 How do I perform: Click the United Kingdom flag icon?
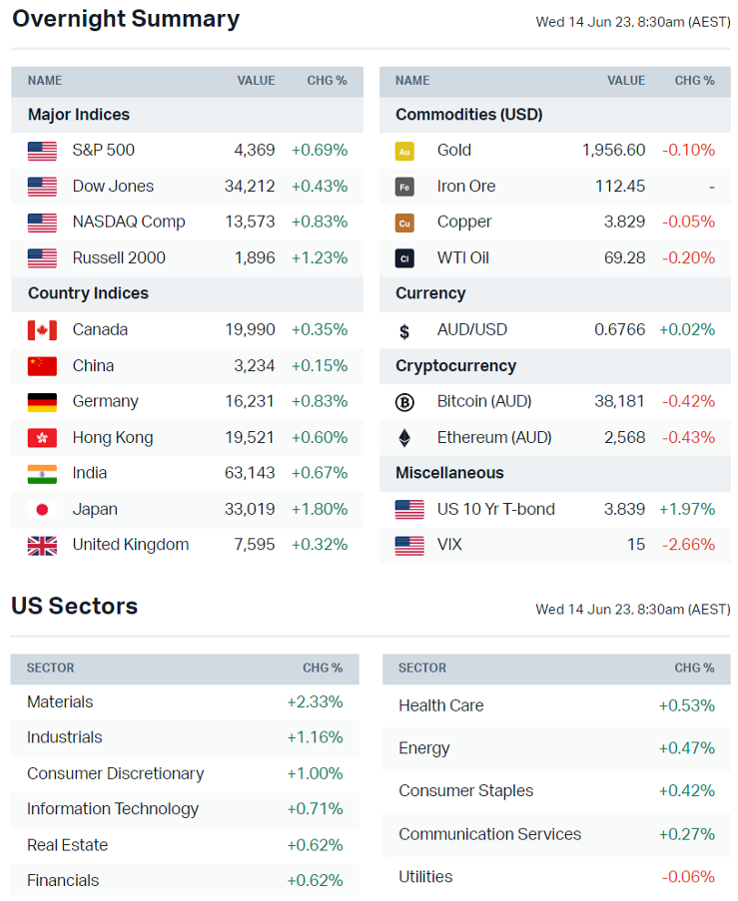pyautogui.click(x=42, y=546)
